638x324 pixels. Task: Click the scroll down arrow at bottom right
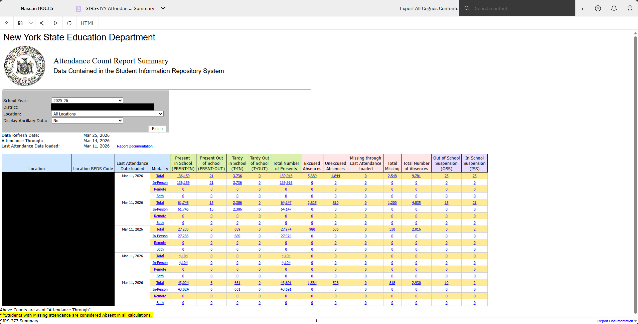pos(635,321)
